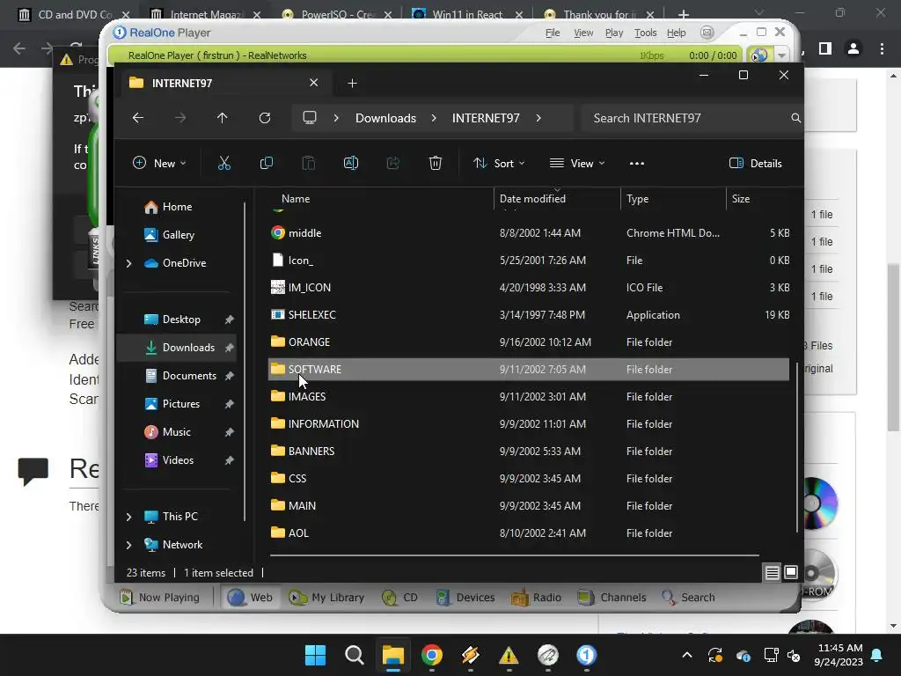Click the search magnifier in Explorer search box
The image size is (901, 676).
795,118
